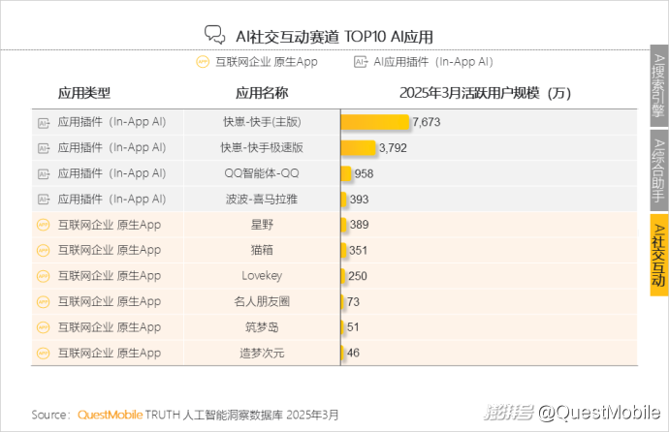This screenshot has width=669, height=432.
Task: Click the 7,673 bar for 快手(主版)
Action: click(x=375, y=122)
